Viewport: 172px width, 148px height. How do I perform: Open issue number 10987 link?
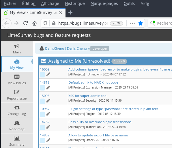click(x=45, y=109)
